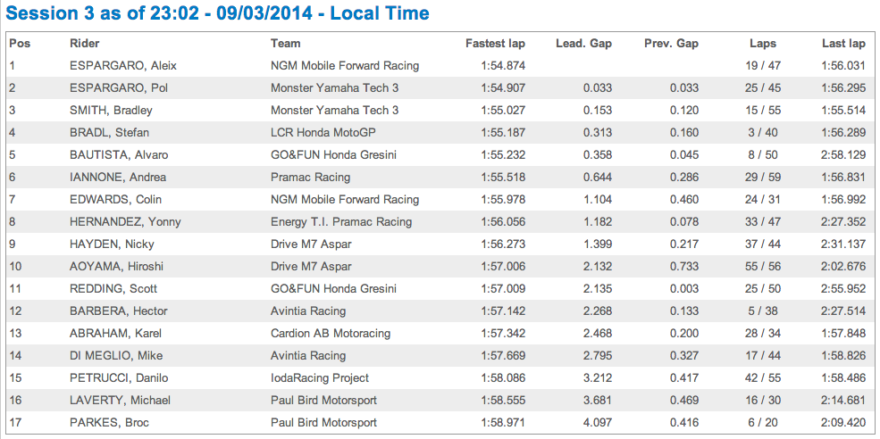Click last lap time 1:57.848
Viewport: 880px width, 439px height.
pos(843,334)
